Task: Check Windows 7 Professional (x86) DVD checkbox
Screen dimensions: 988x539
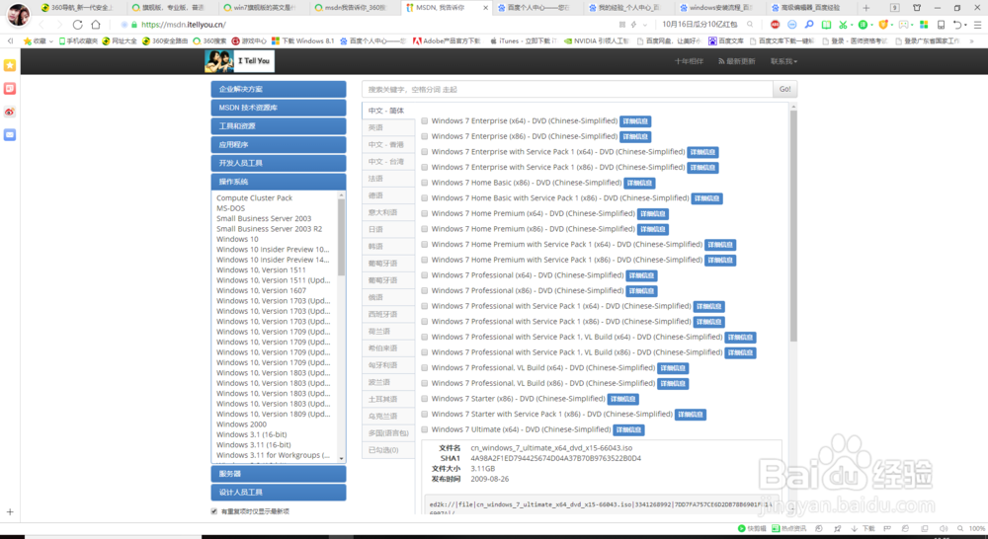Action: point(425,291)
